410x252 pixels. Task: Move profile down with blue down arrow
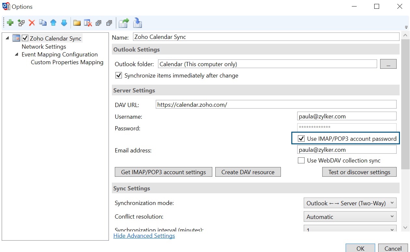pos(64,23)
